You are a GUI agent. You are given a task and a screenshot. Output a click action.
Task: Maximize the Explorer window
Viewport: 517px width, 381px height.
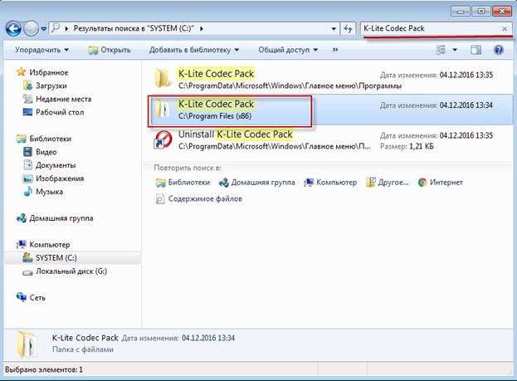(x=481, y=12)
